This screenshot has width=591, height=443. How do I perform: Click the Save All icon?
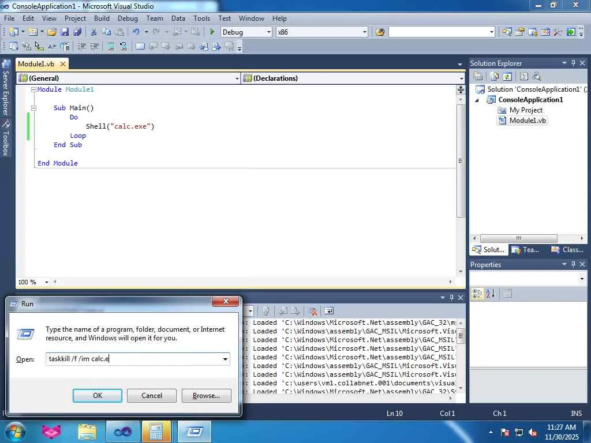[x=78, y=32]
